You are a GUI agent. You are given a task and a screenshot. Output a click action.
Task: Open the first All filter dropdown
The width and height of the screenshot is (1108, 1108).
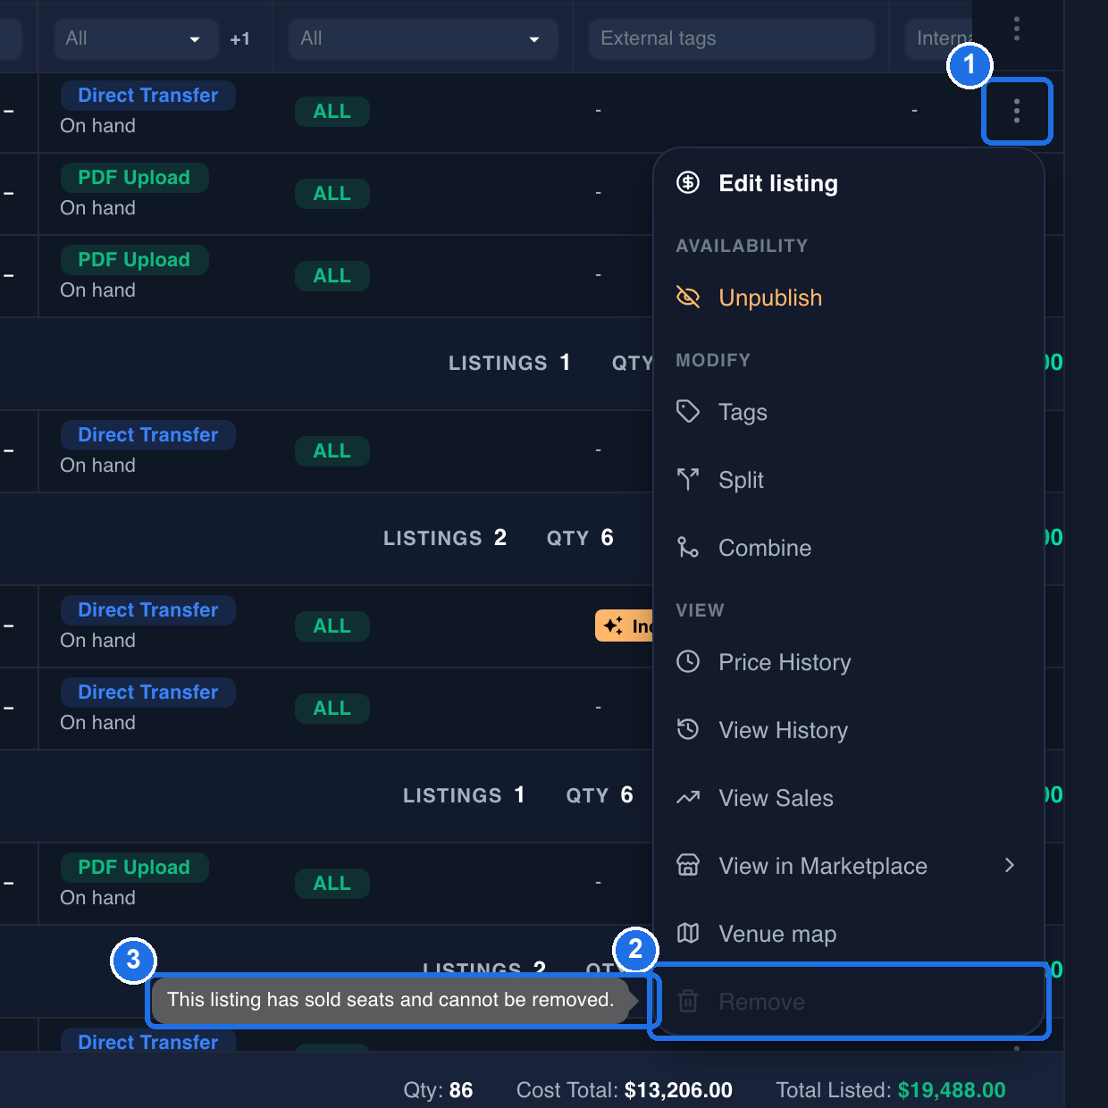[136, 38]
